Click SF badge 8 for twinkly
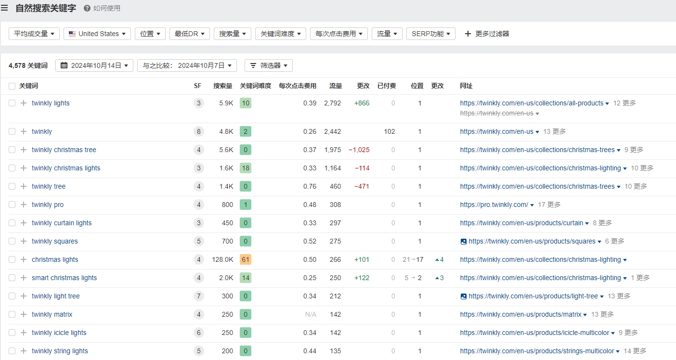The image size is (676, 360). 198,131
